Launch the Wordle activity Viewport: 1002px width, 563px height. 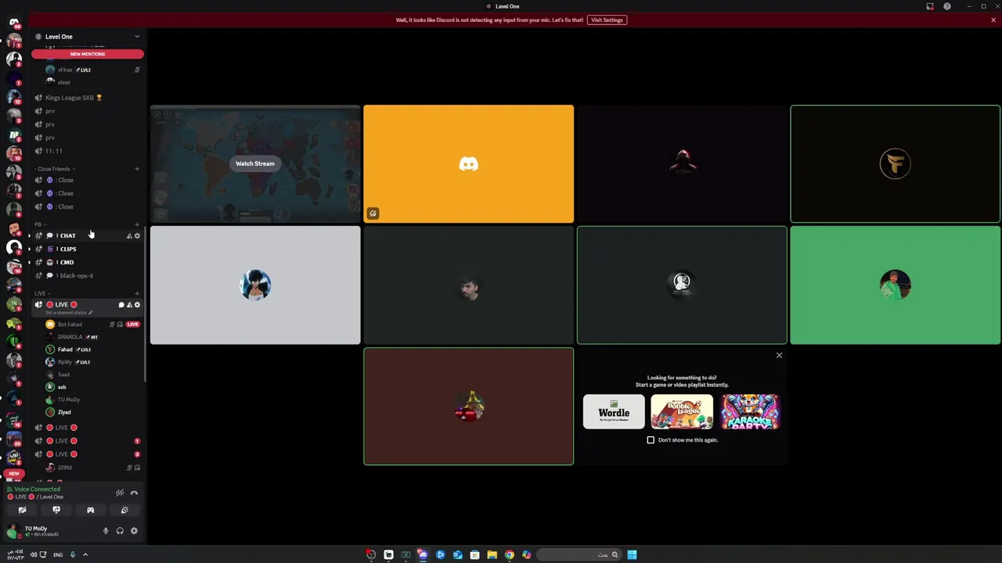pyautogui.click(x=614, y=412)
